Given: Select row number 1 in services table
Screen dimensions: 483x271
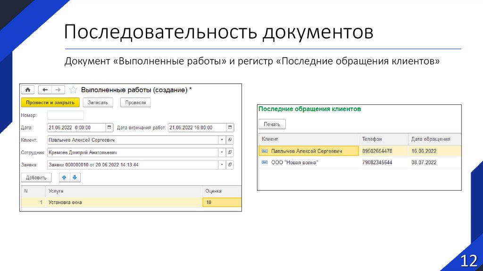Looking at the screenshot, I should 33,202.
